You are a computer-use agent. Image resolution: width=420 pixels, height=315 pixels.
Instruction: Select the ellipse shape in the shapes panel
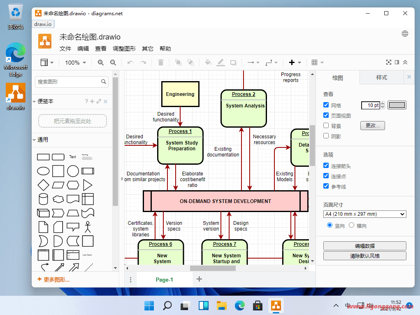(x=43, y=171)
